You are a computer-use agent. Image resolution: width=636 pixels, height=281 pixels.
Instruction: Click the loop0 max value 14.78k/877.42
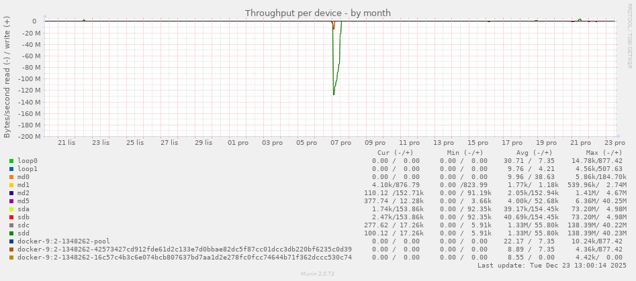[598, 161]
